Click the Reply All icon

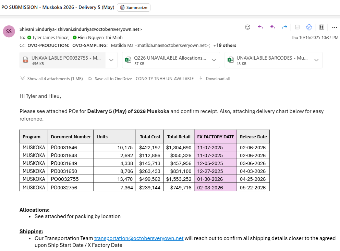point(272,27)
